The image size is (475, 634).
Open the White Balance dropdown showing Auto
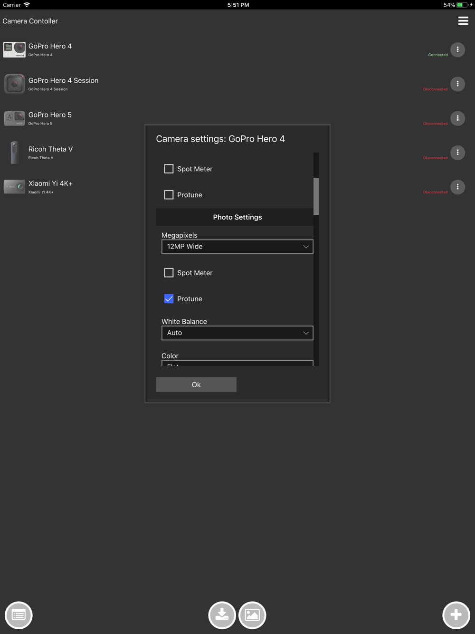pos(237,333)
